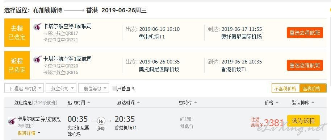Switch to 不含税价格 pricing

(x=285, y=88)
